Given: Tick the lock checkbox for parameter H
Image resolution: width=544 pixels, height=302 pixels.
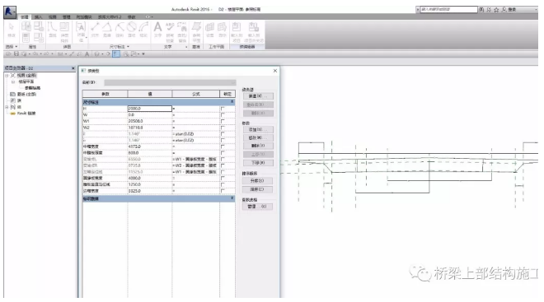Looking at the screenshot, I should click(x=223, y=109).
